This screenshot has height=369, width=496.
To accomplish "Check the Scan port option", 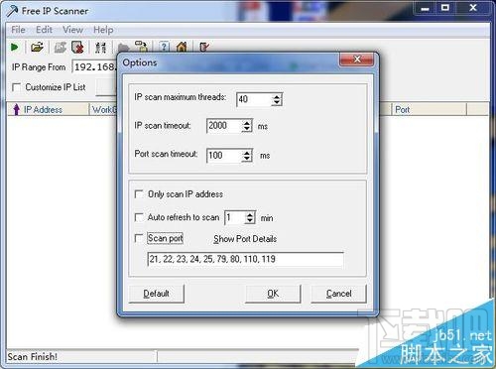I will pos(139,238).
